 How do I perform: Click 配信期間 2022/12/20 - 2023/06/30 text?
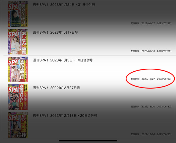pyautogui.click(x=151, y=107)
